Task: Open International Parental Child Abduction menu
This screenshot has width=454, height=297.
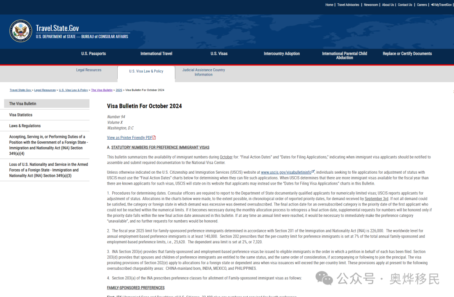Action: pyautogui.click(x=345, y=55)
